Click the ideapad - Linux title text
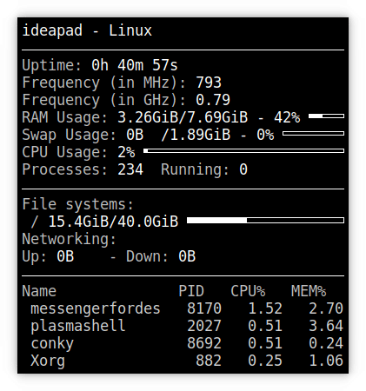 87,30
